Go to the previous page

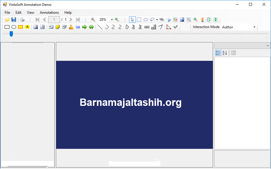coord(44,20)
